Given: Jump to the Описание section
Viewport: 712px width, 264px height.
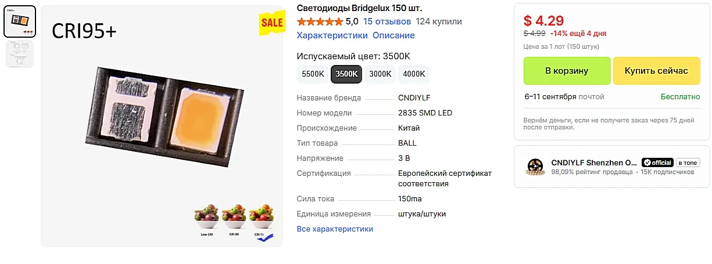Looking at the screenshot, I should (x=393, y=35).
